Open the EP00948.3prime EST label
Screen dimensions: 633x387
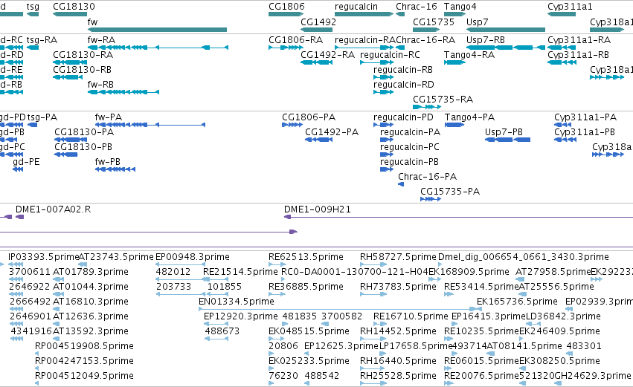tap(193, 257)
